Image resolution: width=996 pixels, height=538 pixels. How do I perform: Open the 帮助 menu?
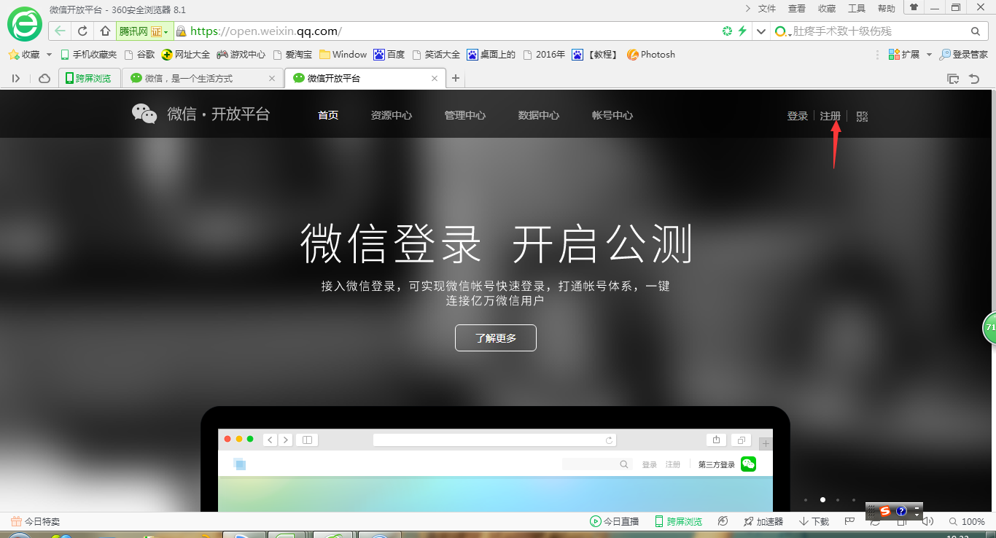[887, 9]
